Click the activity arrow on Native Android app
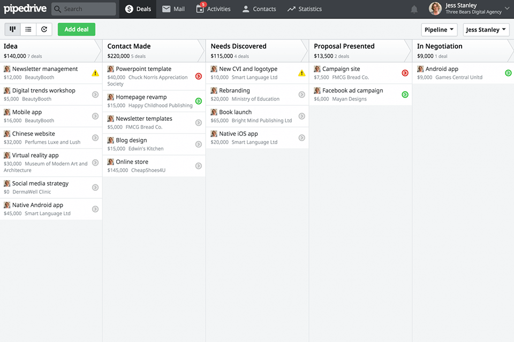Screen dimensions: 514x342 pos(95,209)
